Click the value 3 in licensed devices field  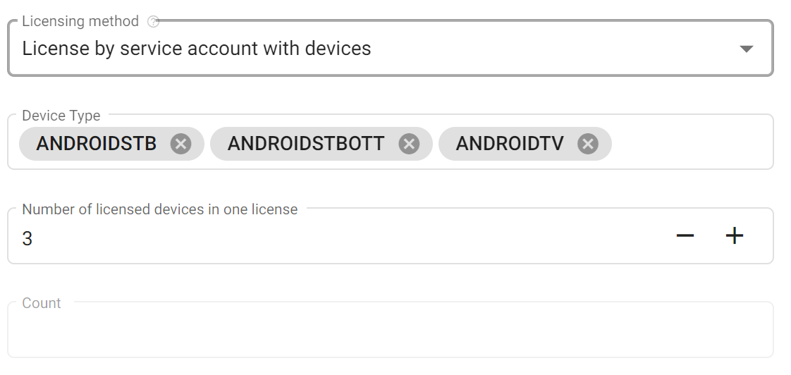click(27, 238)
